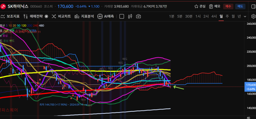Launch the AI예측 prediction feature
The width and height of the screenshot is (256, 119).
tap(105, 16)
